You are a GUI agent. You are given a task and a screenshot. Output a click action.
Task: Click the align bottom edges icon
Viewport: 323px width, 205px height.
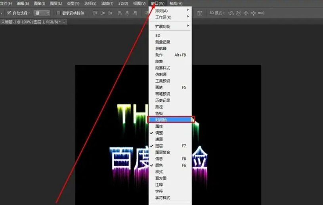(x=110, y=13)
